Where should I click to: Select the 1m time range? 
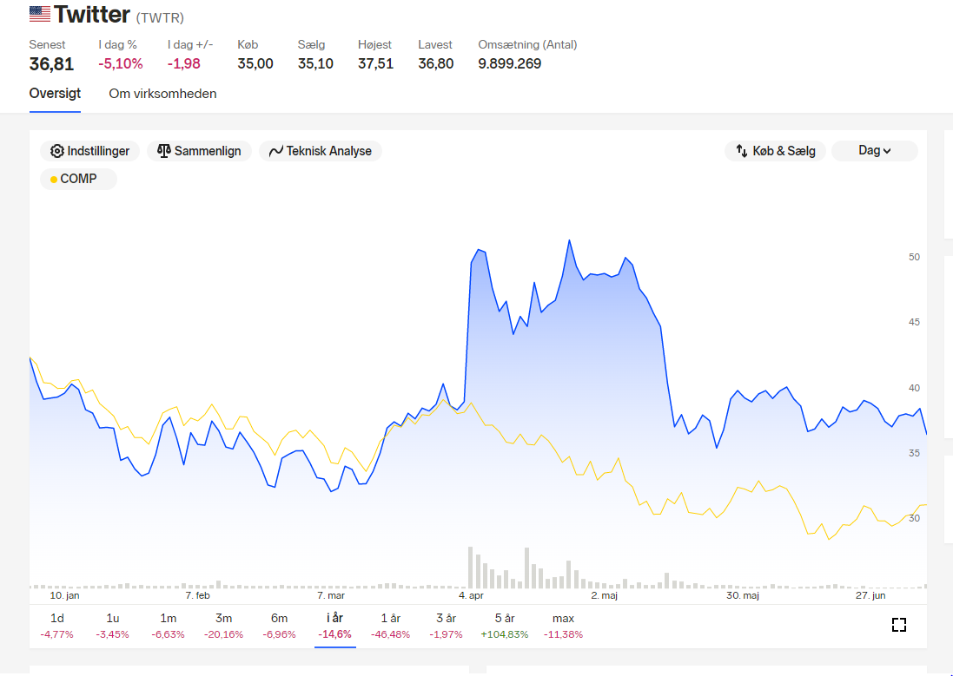tap(169, 627)
